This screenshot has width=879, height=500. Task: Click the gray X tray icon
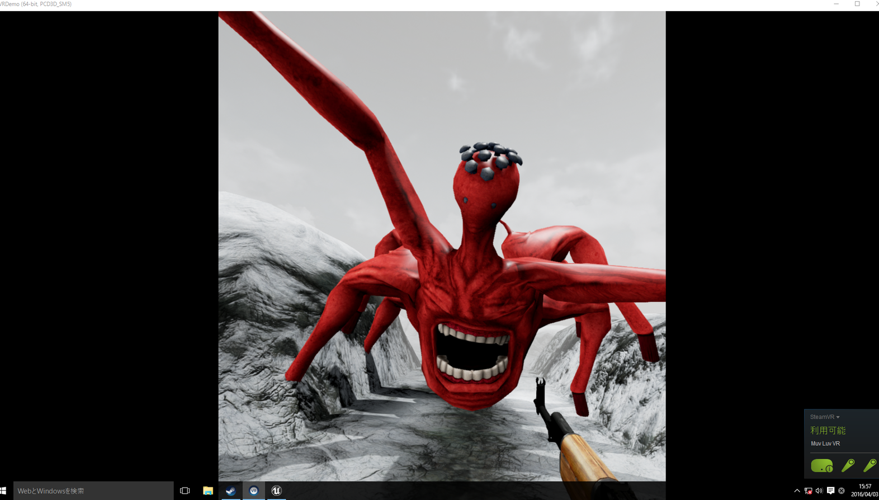click(x=842, y=490)
